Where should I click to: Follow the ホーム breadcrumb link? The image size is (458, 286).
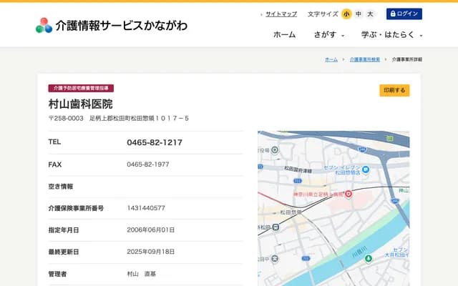coord(331,59)
